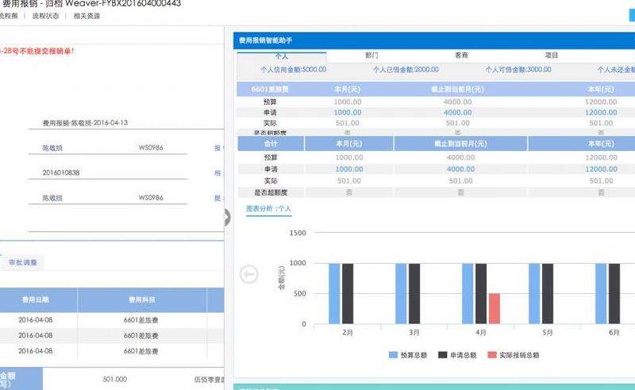Collapse the expense assistant panel handle

coord(227,217)
